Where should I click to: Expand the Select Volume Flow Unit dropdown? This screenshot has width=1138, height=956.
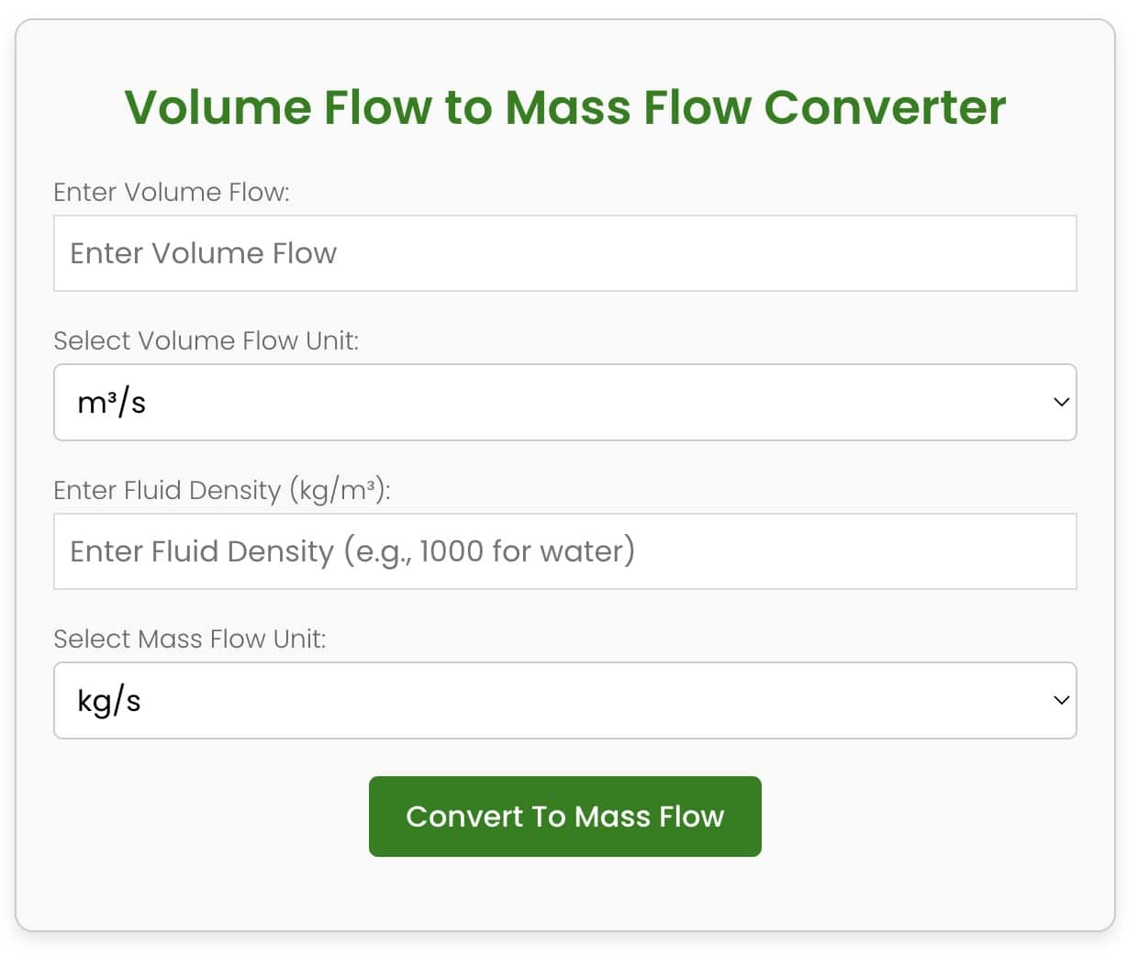tap(564, 402)
